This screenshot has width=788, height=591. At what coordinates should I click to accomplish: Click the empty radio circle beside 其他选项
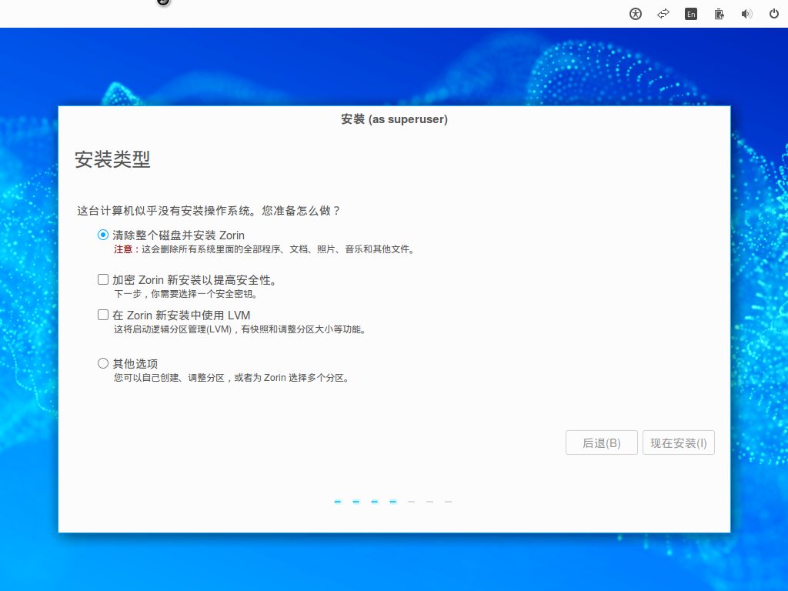pyautogui.click(x=102, y=362)
